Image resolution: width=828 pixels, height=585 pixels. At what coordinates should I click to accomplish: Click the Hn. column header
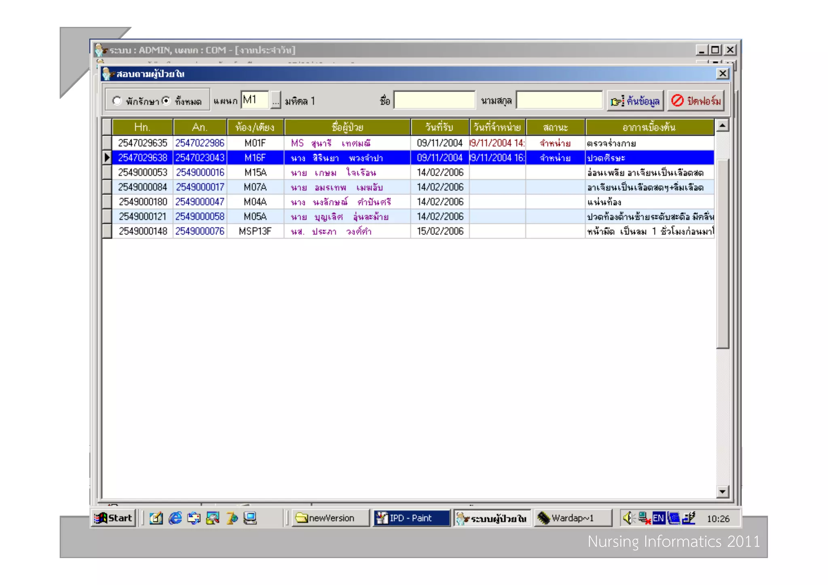coord(142,127)
